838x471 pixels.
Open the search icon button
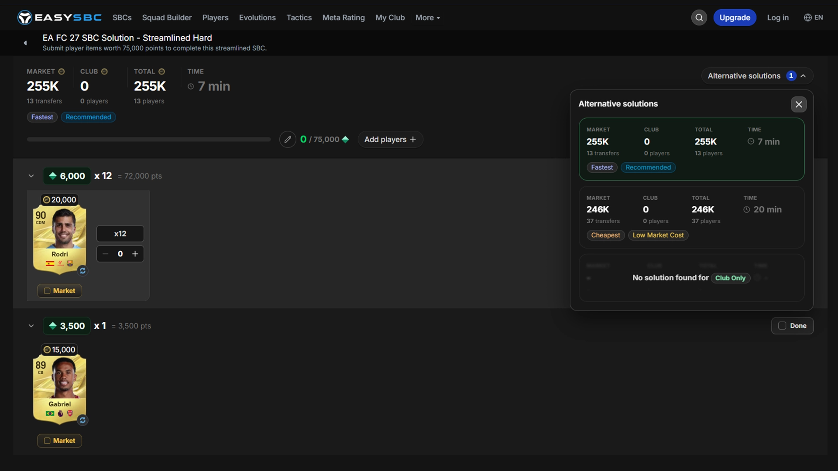pos(699,17)
